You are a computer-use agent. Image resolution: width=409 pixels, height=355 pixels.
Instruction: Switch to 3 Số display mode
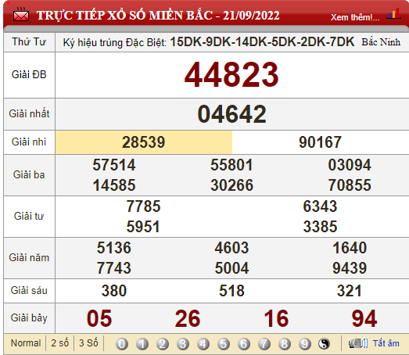pyautogui.click(x=88, y=343)
